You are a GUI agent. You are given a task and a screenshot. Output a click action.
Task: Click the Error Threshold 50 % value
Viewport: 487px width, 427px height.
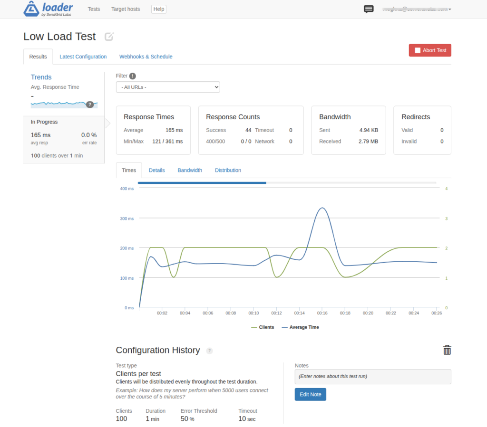(187, 419)
